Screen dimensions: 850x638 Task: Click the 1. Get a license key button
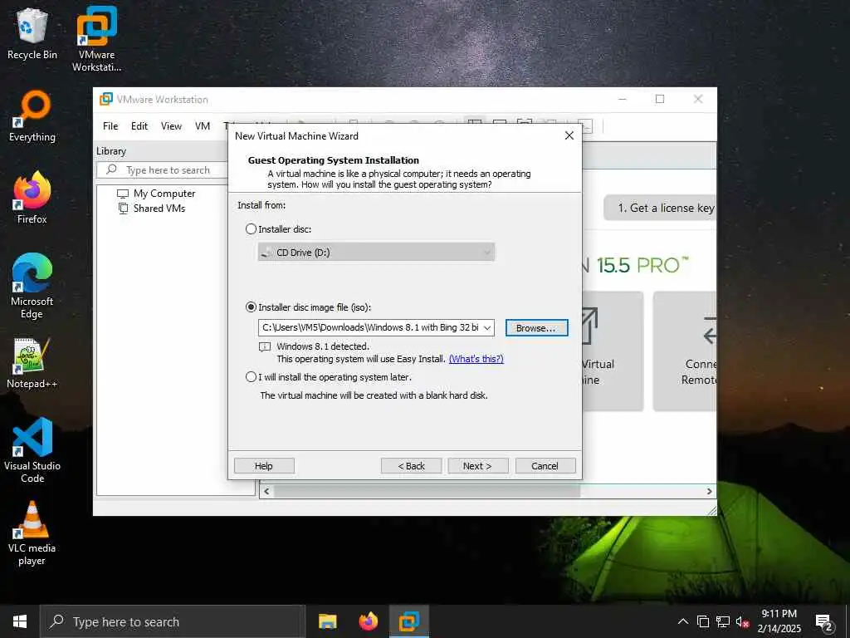[659, 208]
